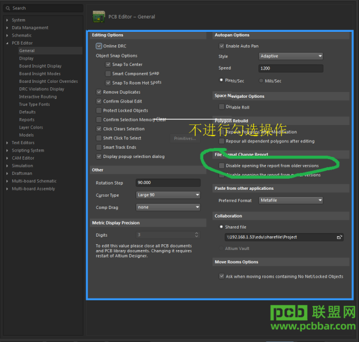Image resolution: width=359 pixels, height=342 pixels.
Task: Open DRC Violations Display page
Action: click(x=42, y=89)
